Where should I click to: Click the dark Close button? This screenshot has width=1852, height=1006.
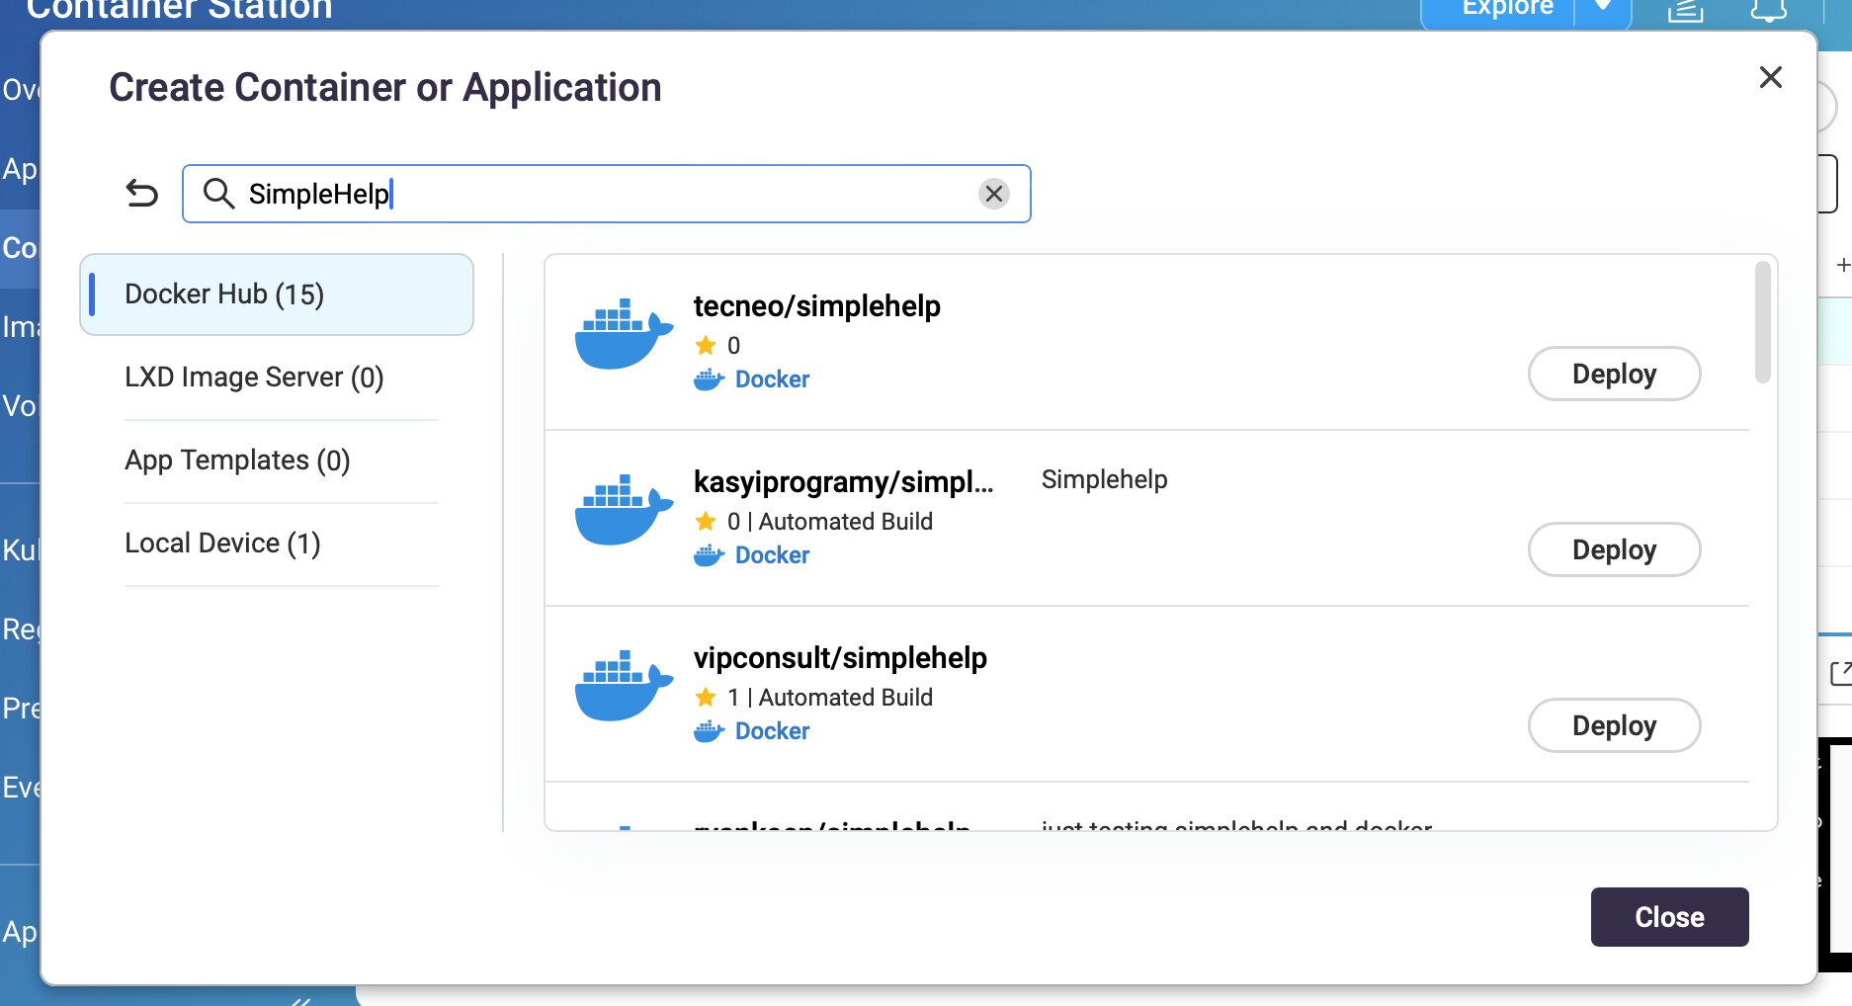tap(1669, 917)
